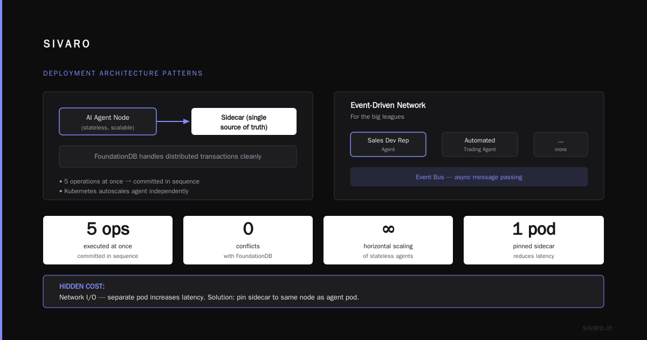
Task: Click 'of stateless agents' caption
Action: pyautogui.click(x=388, y=256)
